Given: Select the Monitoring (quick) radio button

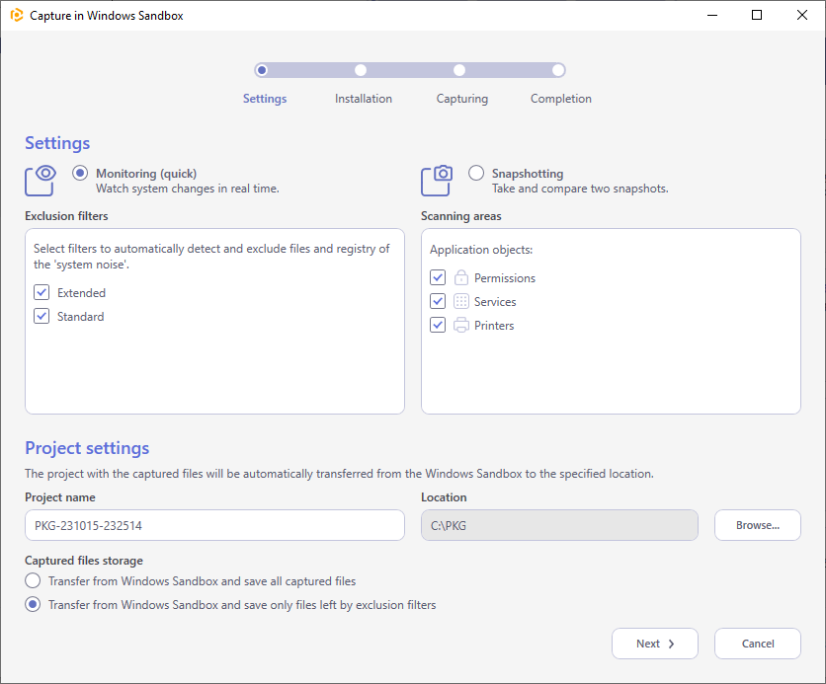Looking at the screenshot, I should point(80,173).
